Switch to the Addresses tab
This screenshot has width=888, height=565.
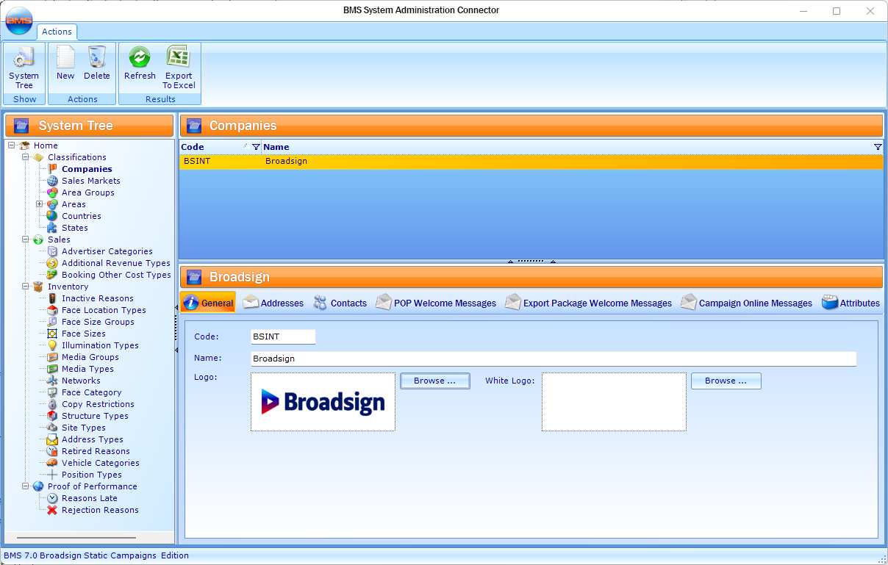point(273,303)
